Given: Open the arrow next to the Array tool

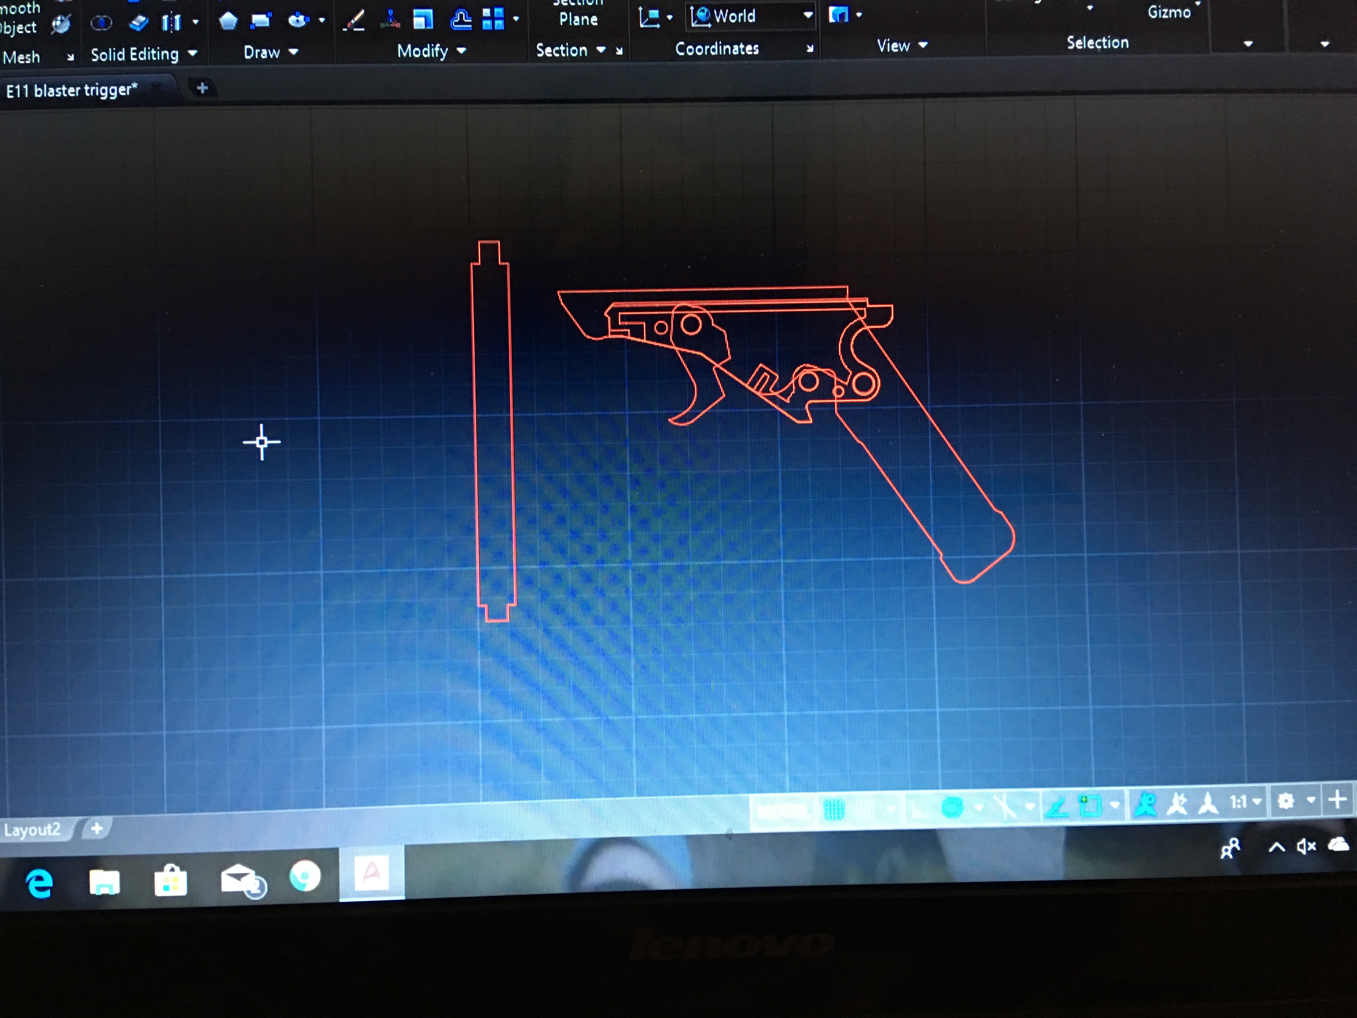Looking at the screenshot, I should point(516,19).
